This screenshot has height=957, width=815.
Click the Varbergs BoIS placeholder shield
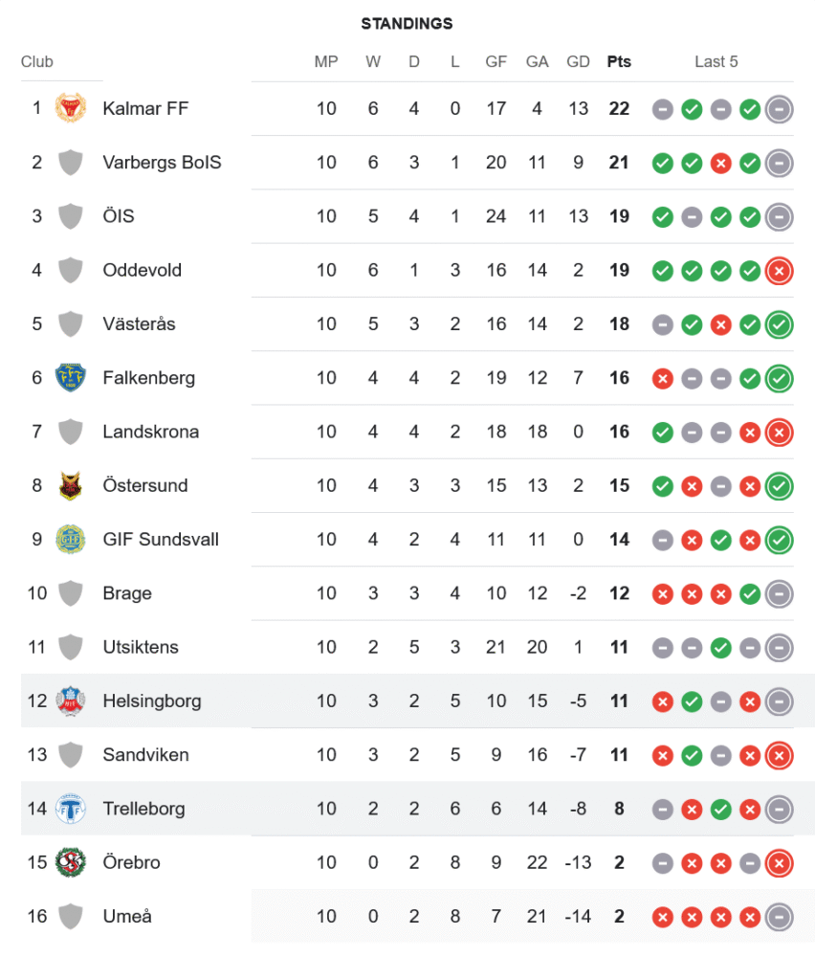70,163
